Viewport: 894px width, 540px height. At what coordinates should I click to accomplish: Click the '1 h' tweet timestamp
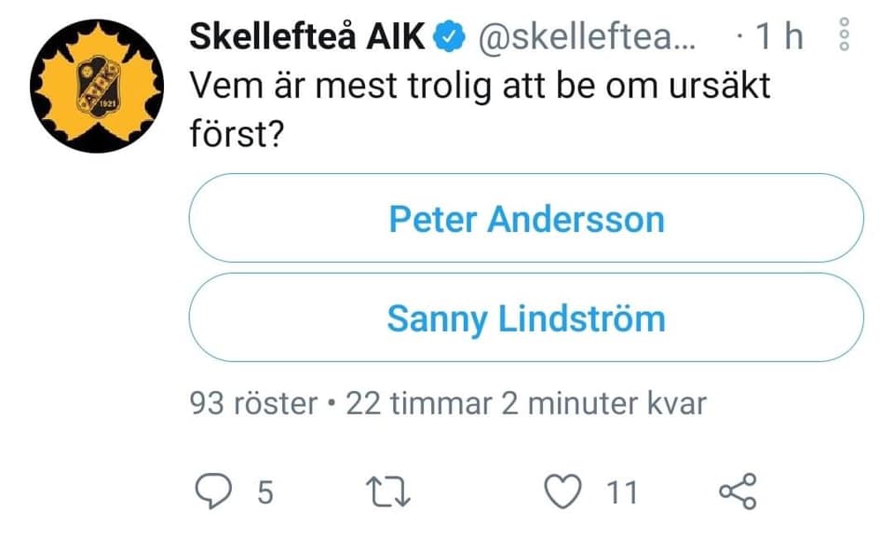(780, 37)
